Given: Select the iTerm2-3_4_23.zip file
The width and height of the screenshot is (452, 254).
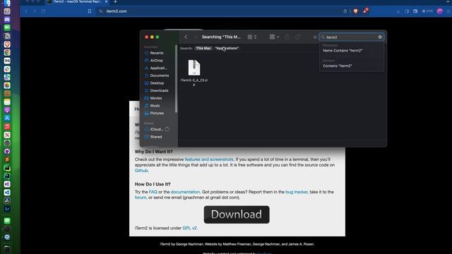Looking at the screenshot, I should pyautogui.click(x=194, y=73).
